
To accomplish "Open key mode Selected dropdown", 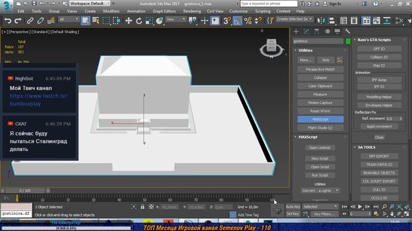I will (320, 207).
